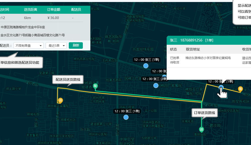Click the 订单金额 column header
The image size is (251, 145).
(54, 9)
